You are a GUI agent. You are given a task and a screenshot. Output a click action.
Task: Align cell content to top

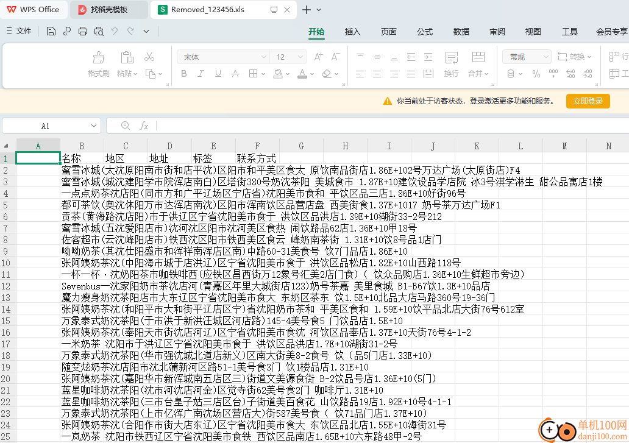[360, 57]
